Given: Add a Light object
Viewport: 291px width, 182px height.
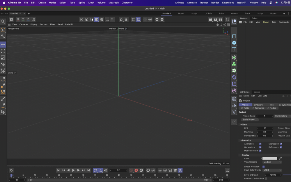Looking at the screenshot, I should point(234,112).
